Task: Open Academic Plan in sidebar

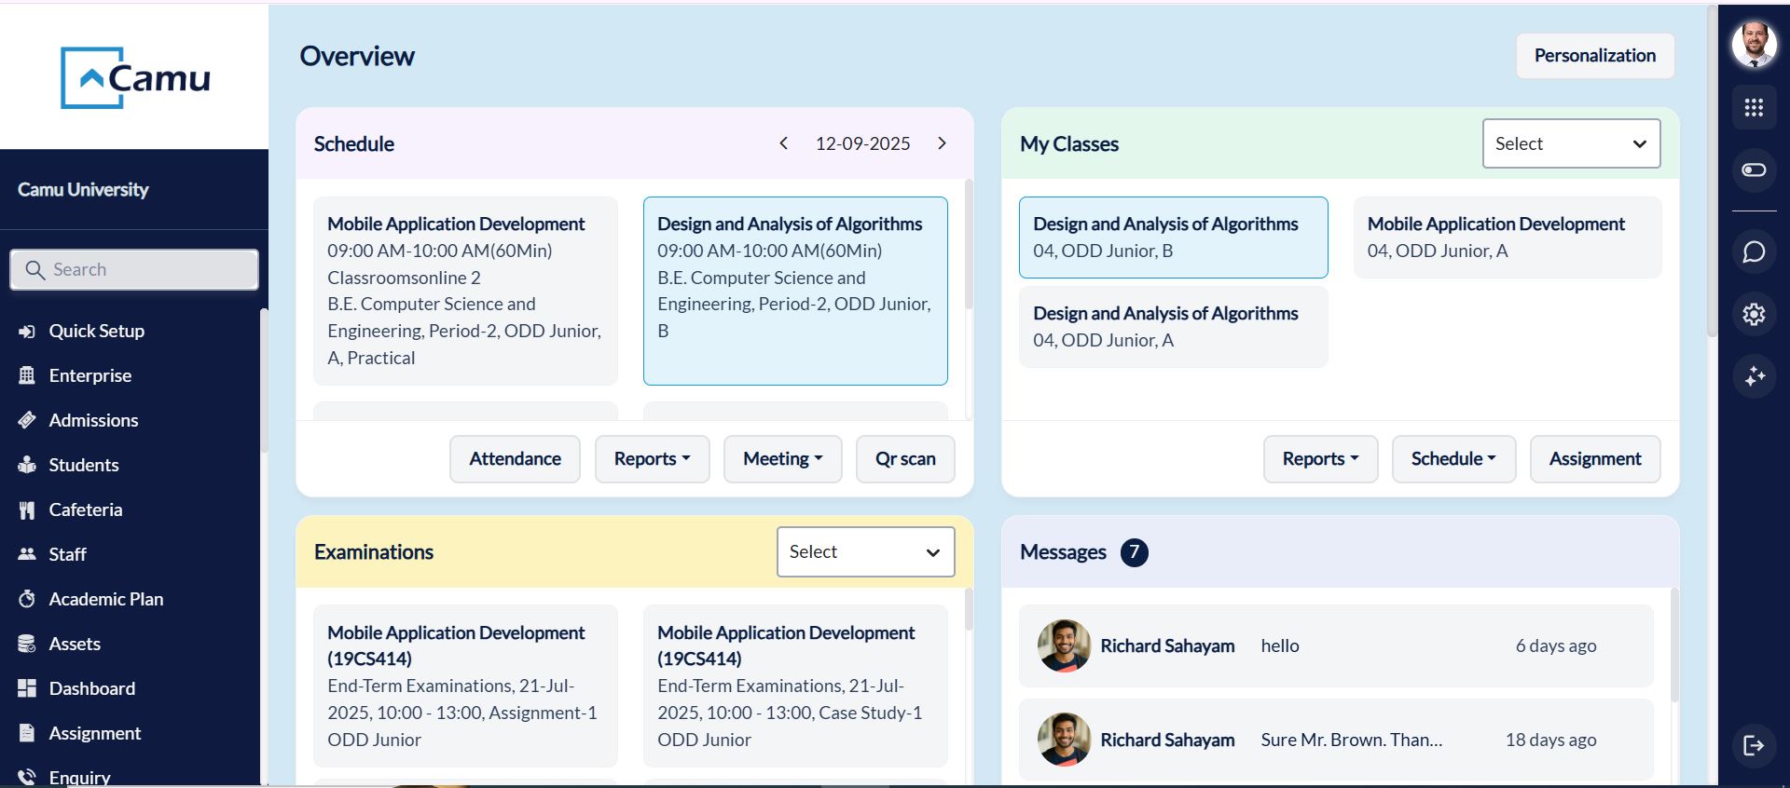Action: (105, 599)
